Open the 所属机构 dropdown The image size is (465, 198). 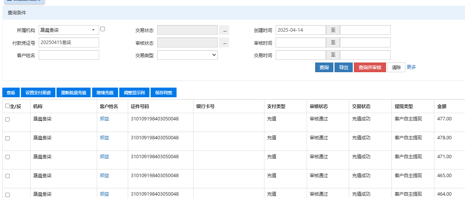(x=69, y=30)
